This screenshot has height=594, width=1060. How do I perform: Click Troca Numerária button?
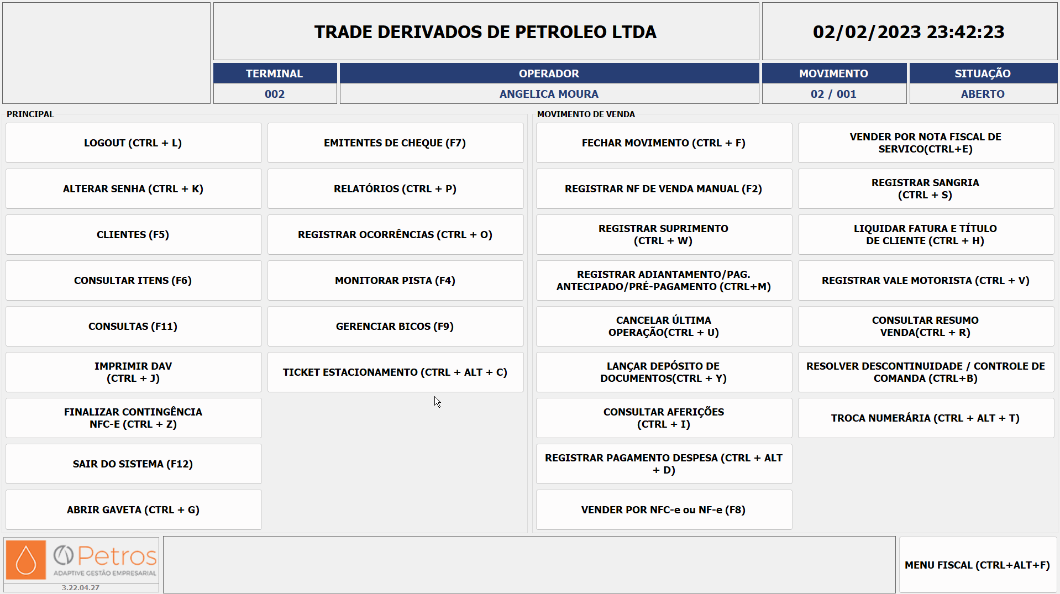pos(926,418)
